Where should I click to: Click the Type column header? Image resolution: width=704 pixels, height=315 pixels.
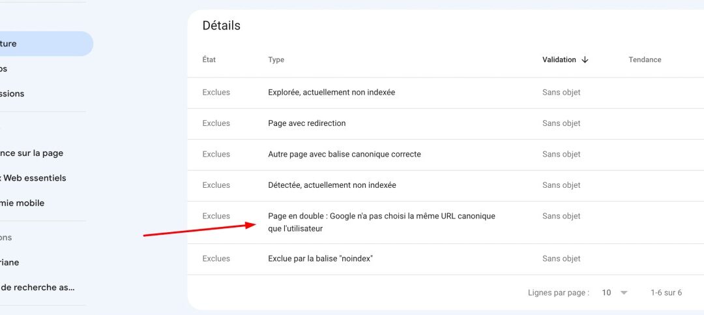[x=276, y=59]
